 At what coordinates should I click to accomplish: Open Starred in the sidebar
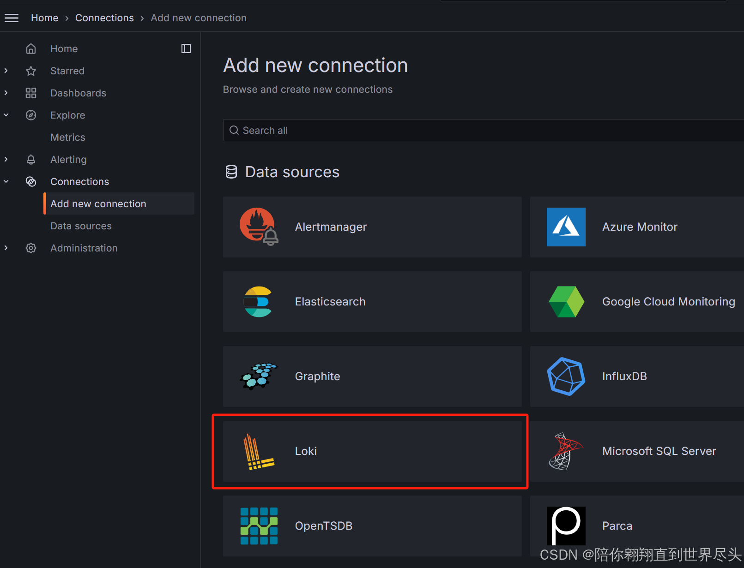(x=67, y=71)
